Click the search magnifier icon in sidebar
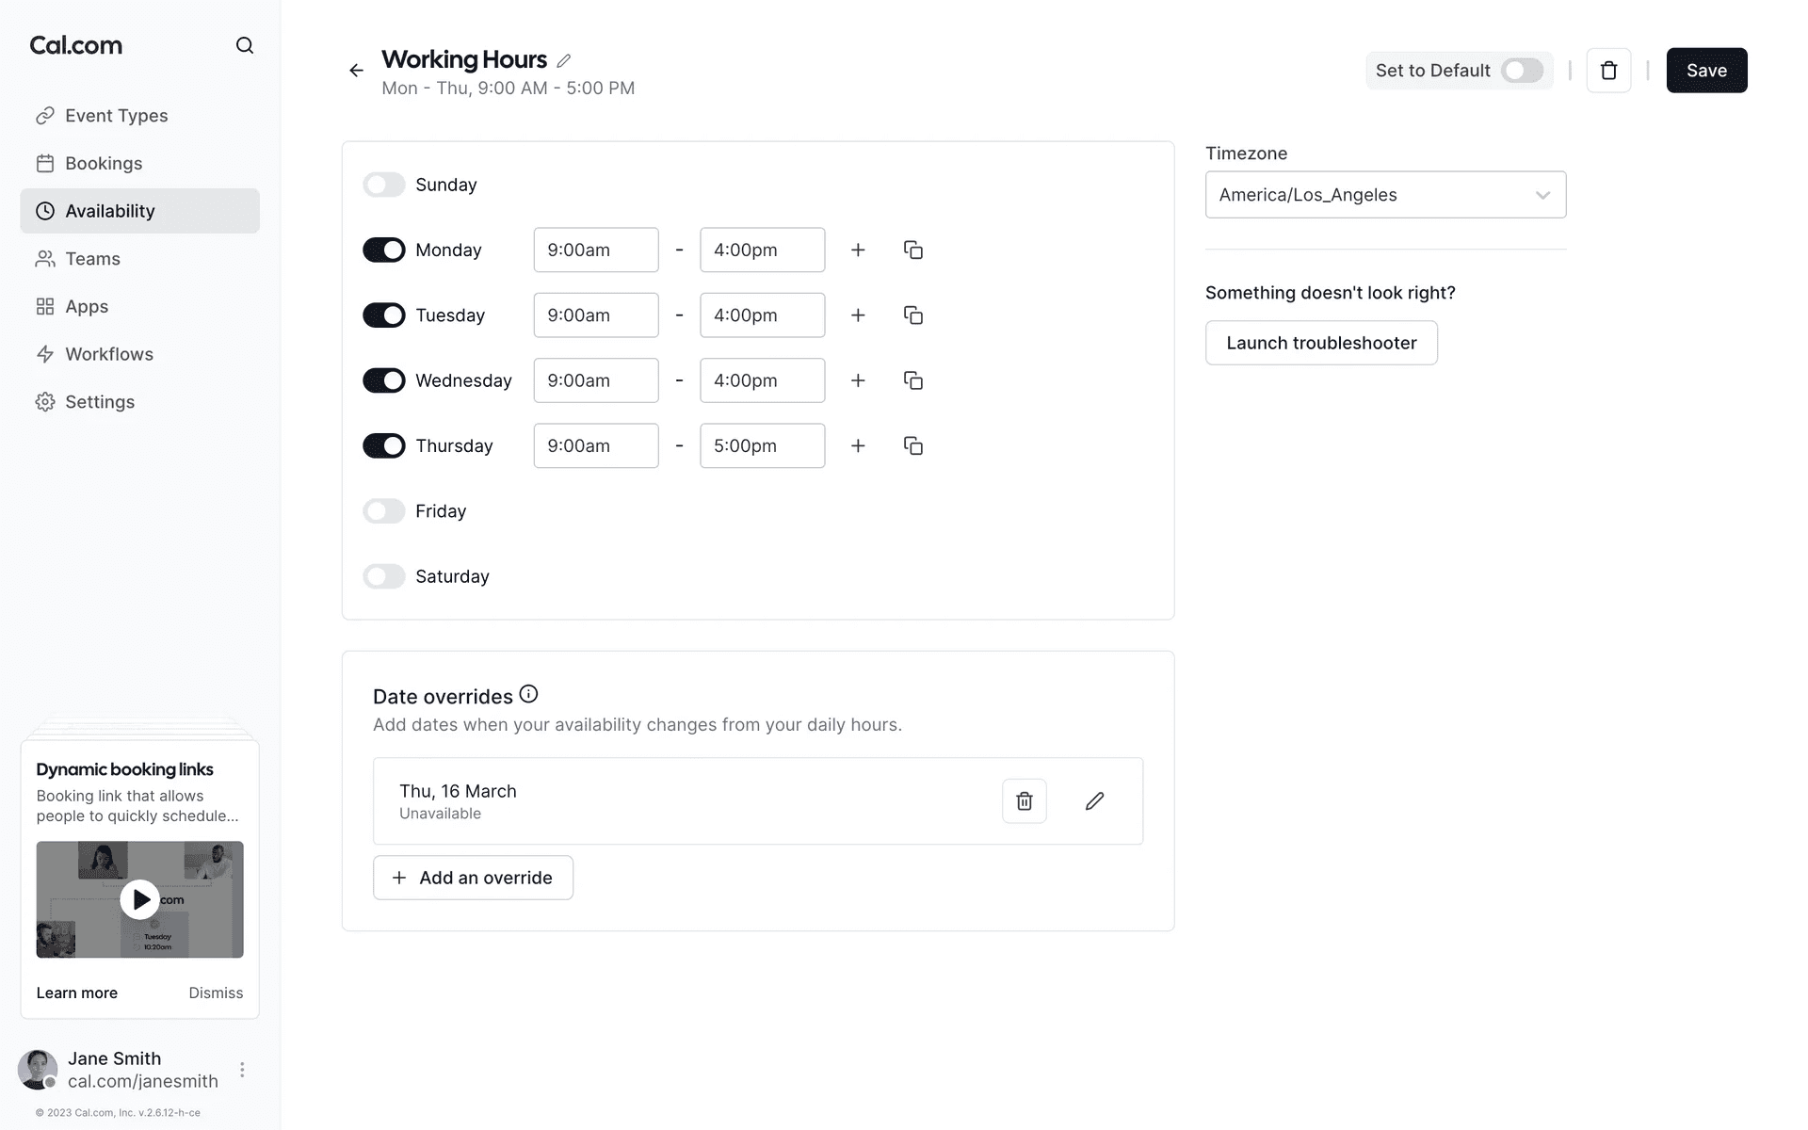 [x=244, y=45]
